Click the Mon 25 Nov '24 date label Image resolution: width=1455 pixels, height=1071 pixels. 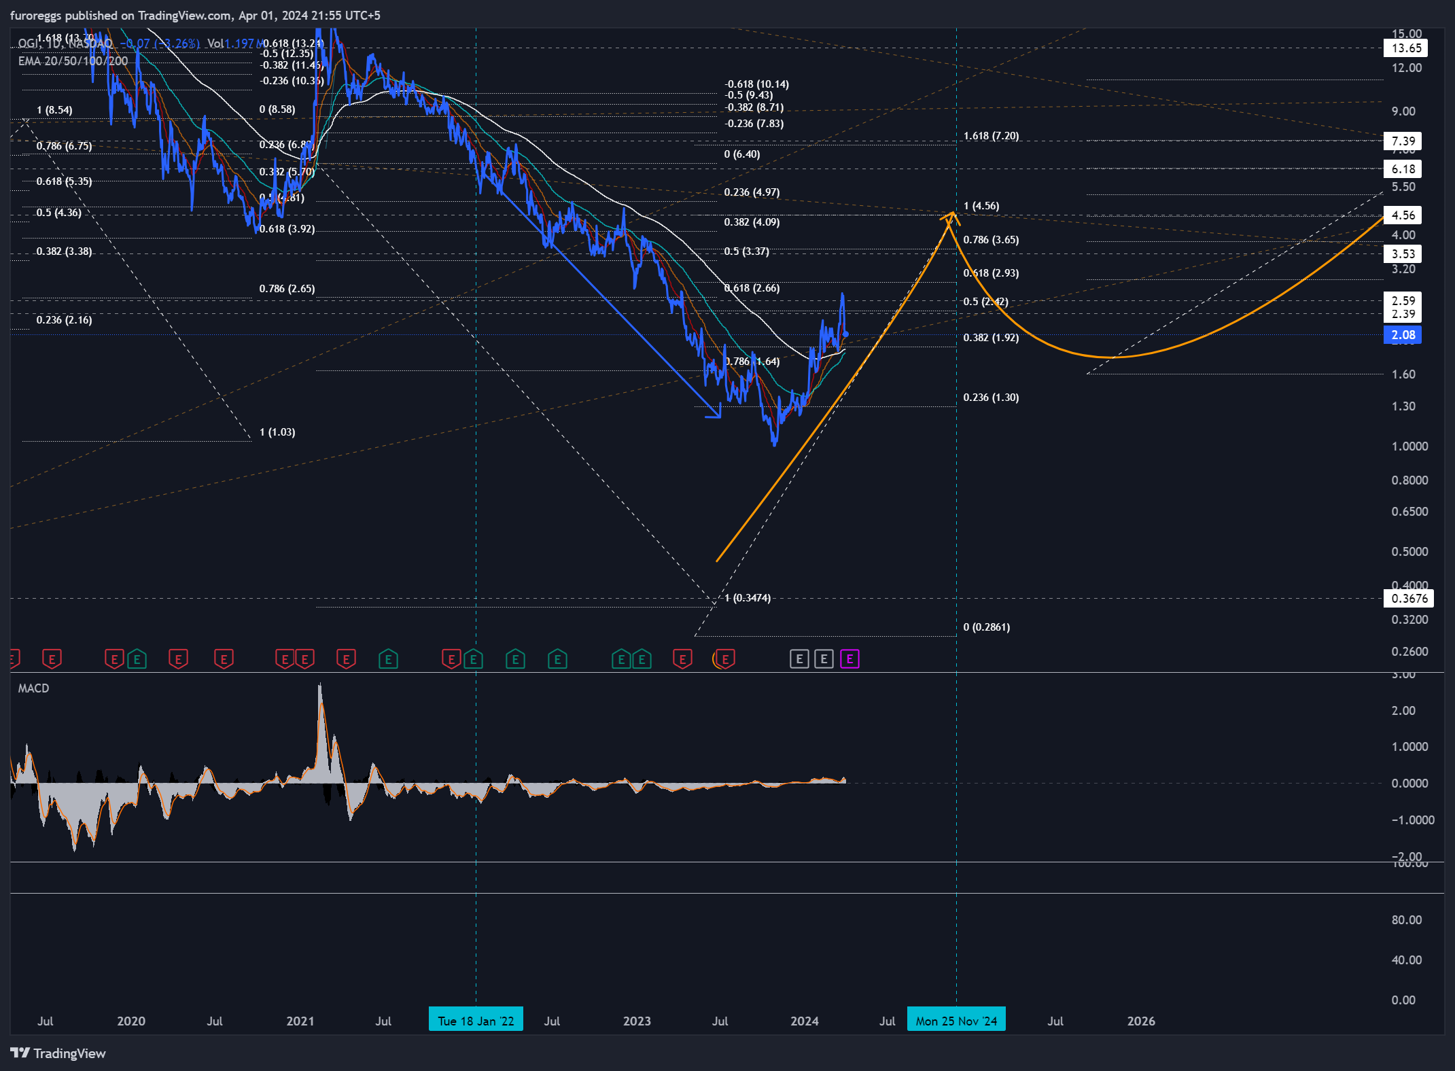tap(956, 1021)
